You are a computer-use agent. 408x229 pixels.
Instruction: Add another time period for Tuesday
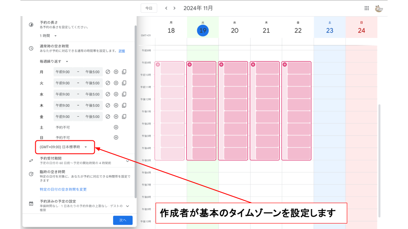116,83
